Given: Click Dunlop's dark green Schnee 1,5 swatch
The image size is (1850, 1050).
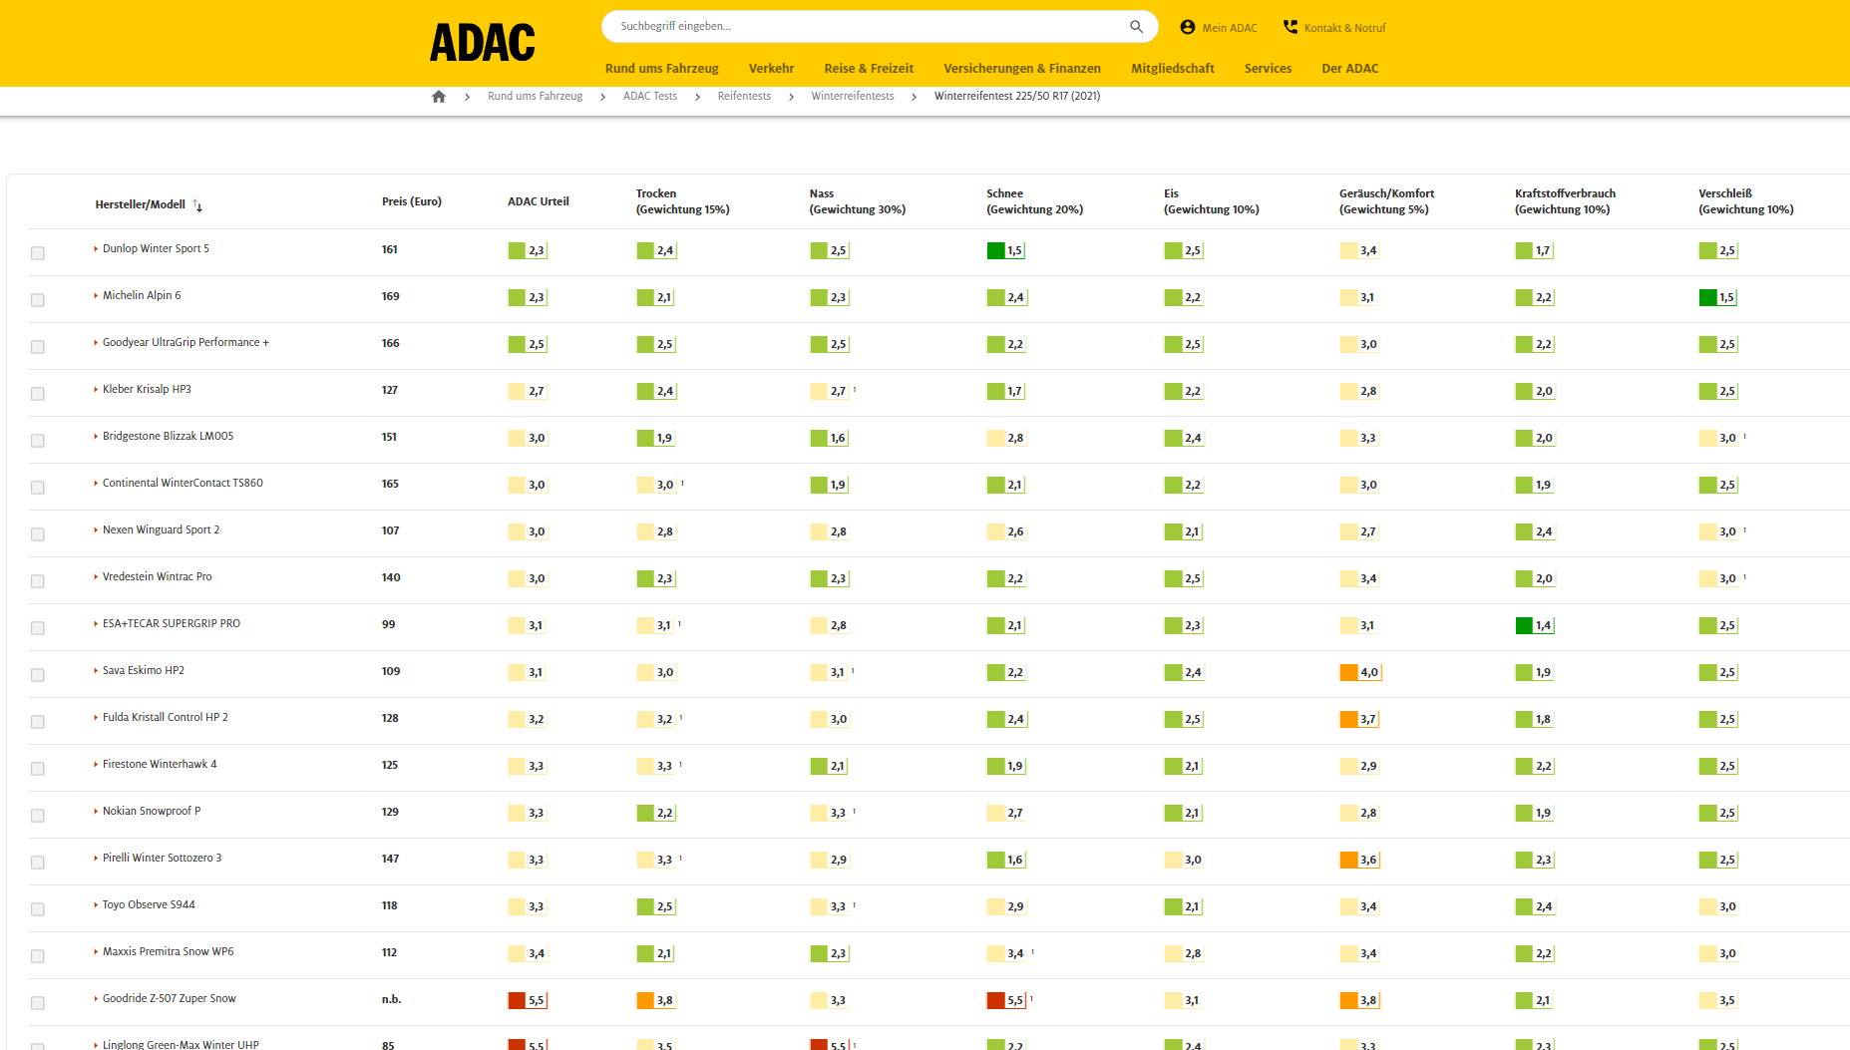Looking at the screenshot, I should coord(995,251).
